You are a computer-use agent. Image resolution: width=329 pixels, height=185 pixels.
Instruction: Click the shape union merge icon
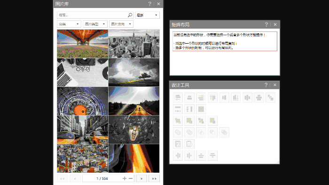pyautogui.click(x=178, y=132)
